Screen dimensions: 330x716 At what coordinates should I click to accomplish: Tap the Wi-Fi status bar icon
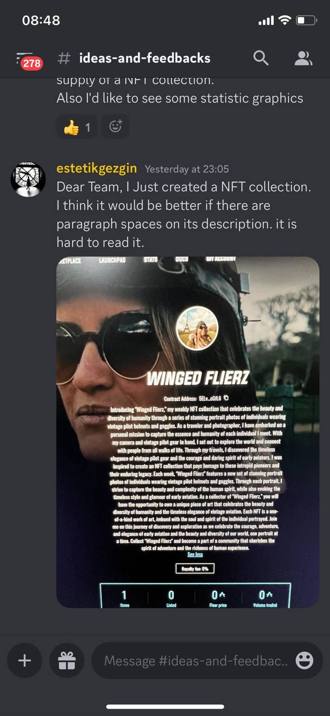285,20
